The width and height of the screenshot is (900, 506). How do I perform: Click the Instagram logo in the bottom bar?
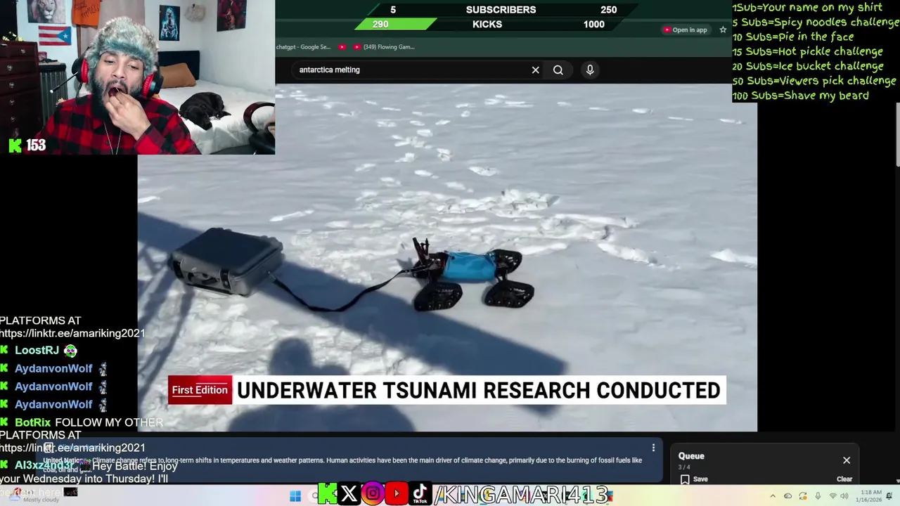coord(373,494)
